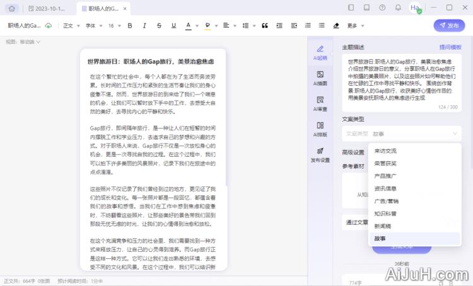Open 发布设置 publish settings
Image resolution: width=473 pixels, height=286 pixels.
click(x=320, y=155)
